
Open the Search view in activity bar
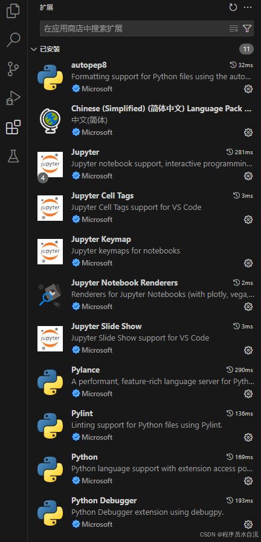tap(13, 40)
